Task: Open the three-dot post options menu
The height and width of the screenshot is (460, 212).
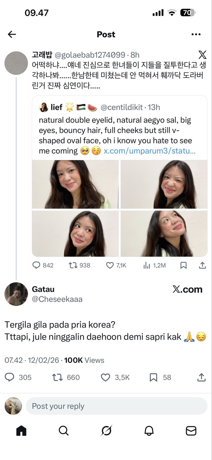Action: 196,34
